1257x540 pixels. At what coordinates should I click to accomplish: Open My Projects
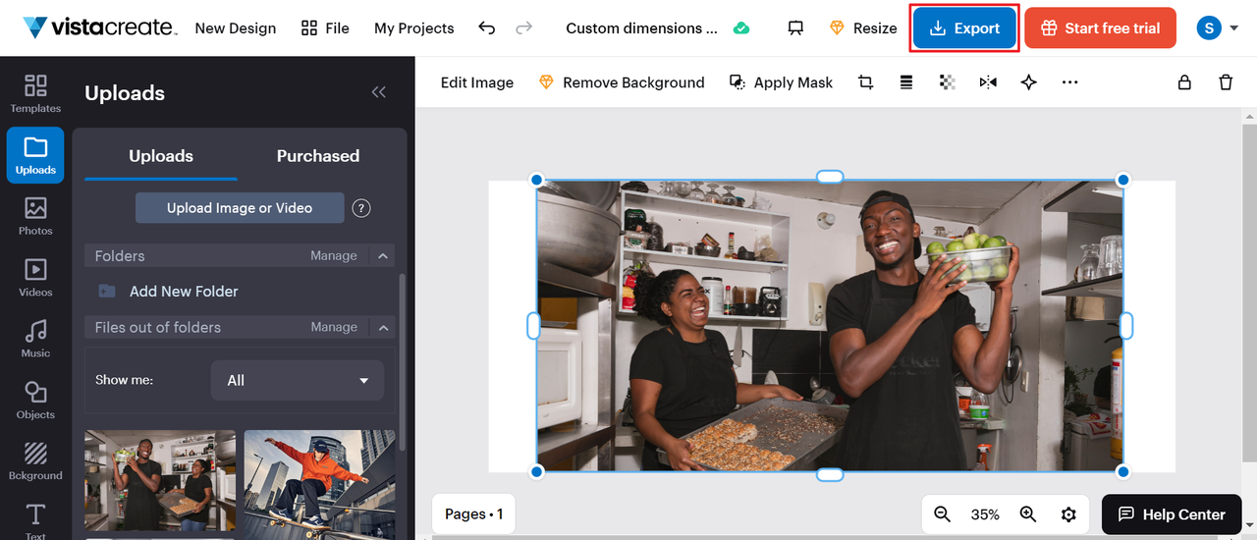click(414, 27)
